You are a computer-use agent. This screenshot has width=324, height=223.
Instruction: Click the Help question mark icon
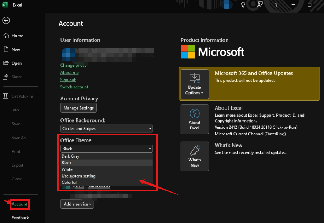[x=276, y=5]
